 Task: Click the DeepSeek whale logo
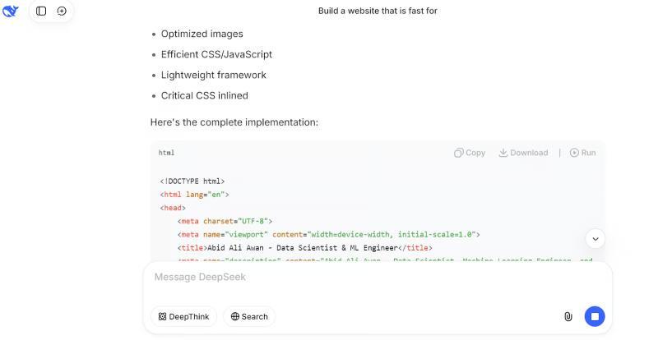(11, 11)
